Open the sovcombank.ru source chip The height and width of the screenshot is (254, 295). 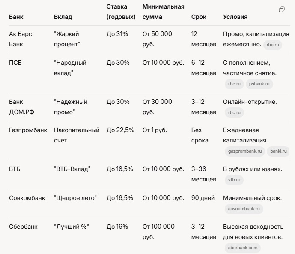(x=244, y=209)
